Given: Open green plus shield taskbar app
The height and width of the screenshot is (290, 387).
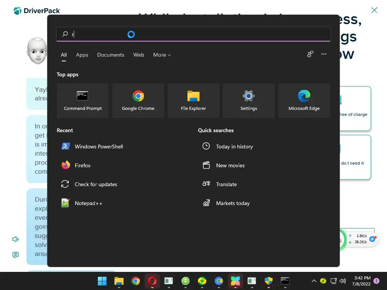Looking at the screenshot, I should click(x=202, y=281).
